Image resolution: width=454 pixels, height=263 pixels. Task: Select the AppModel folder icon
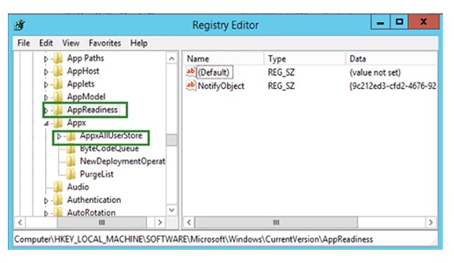coord(58,97)
